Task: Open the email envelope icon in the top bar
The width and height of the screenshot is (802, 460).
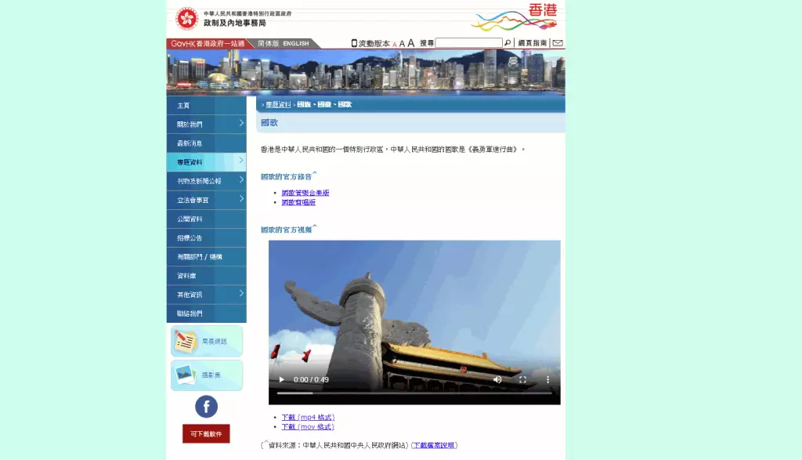Action: (x=558, y=43)
